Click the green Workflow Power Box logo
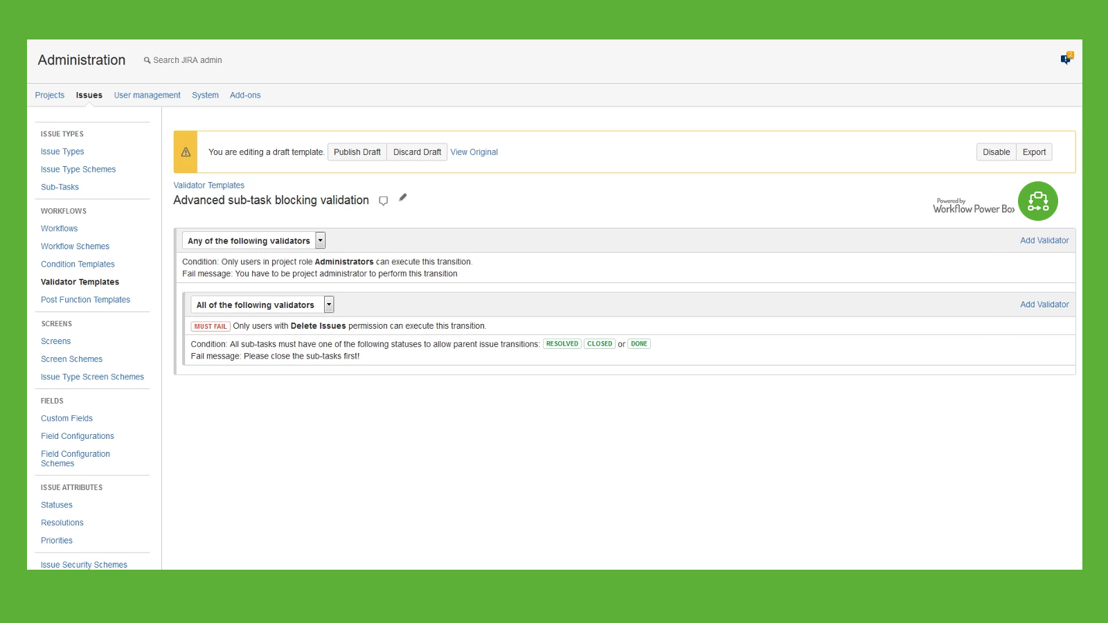The image size is (1108, 623). [1037, 201]
